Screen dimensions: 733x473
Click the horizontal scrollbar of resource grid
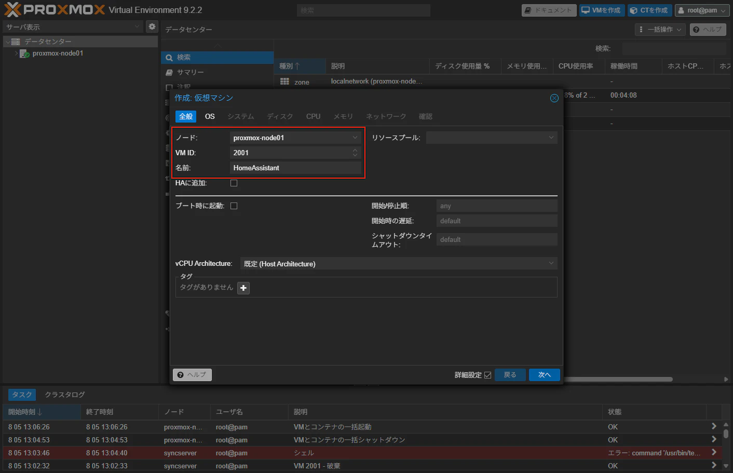tap(618, 379)
